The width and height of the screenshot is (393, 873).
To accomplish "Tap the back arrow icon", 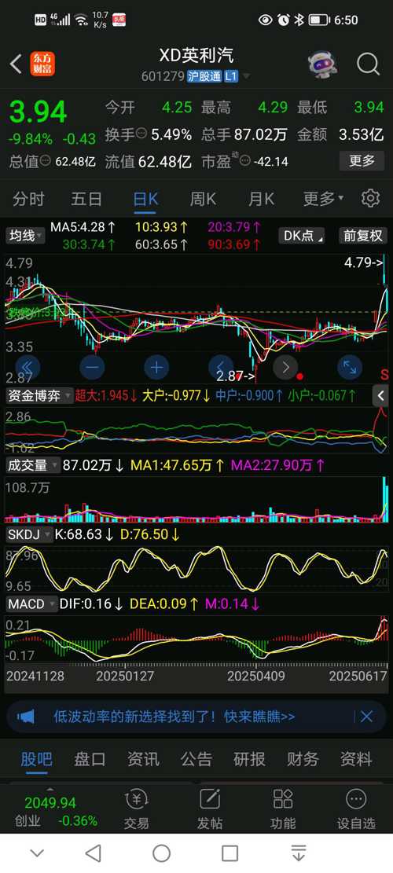I will 16,64.
